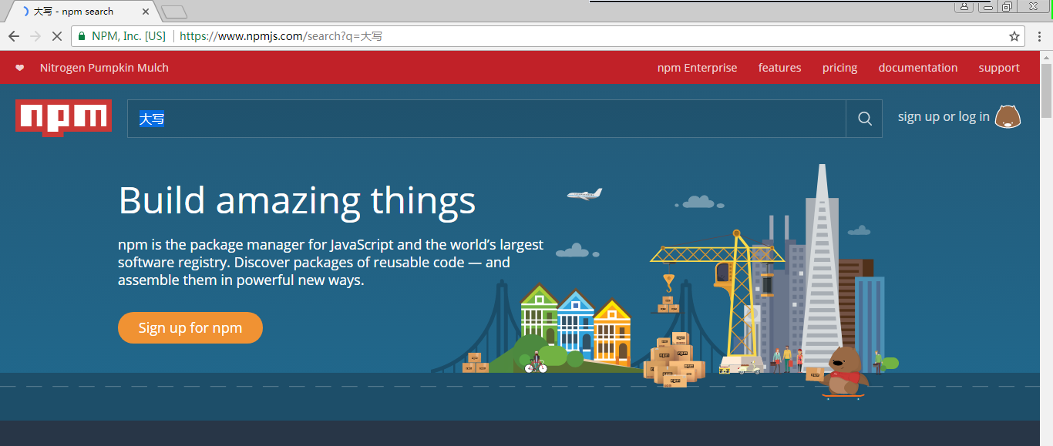This screenshot has width=1053, height=446.
Task: Open a new browser tab
Action: [x=174, y=12]
